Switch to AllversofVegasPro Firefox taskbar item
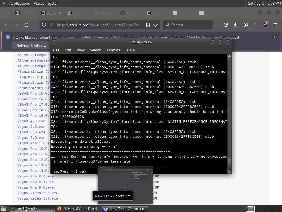Viewport: 282px width, 212px height. coord(79,209)
